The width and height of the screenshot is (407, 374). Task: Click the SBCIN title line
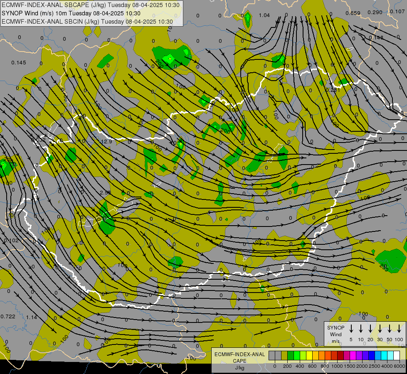87,22
